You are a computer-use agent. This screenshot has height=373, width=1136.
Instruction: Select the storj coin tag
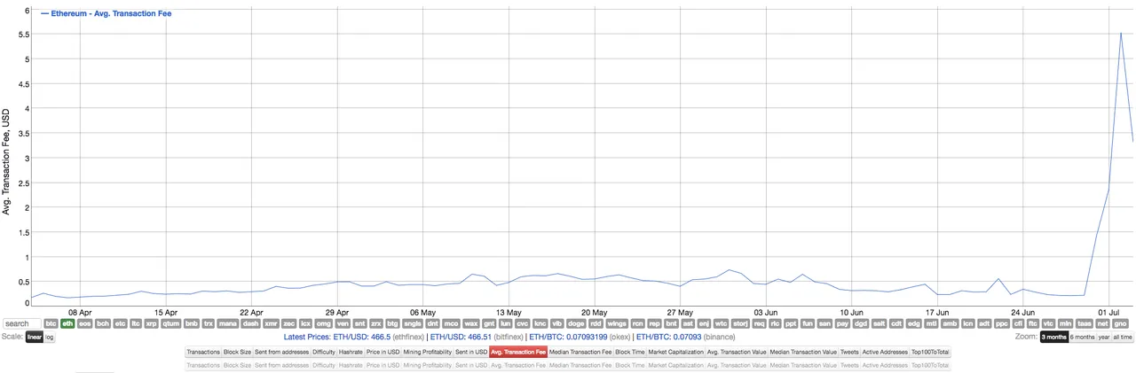[x=740, y=323]
